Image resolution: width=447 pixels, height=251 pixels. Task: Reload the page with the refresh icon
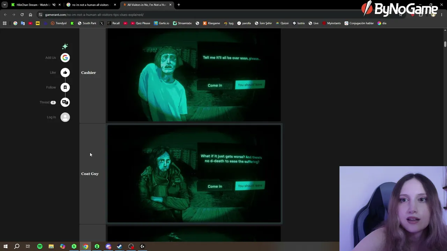click(x=22, y=15)
